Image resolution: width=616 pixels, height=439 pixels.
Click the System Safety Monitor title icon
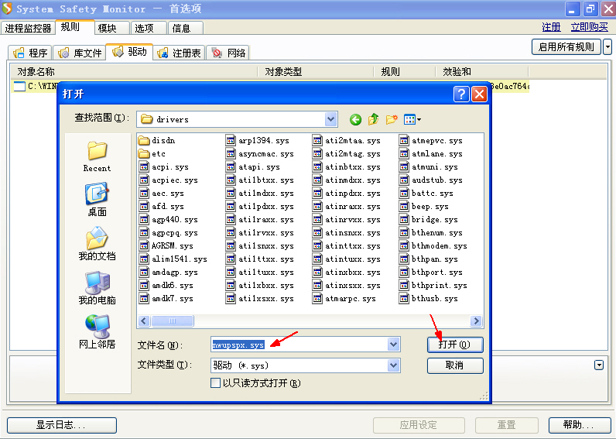(7, 9)
